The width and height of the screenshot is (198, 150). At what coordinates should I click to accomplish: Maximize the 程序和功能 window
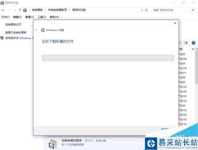coord(183,3)
